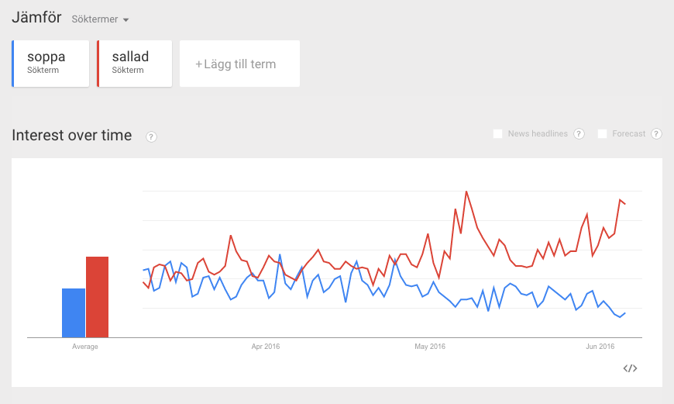Click the red line's highest peak in May
Image resolution: width=674 pixels, height=404 pixels.
pyautogui.click(x=466, y=192)
